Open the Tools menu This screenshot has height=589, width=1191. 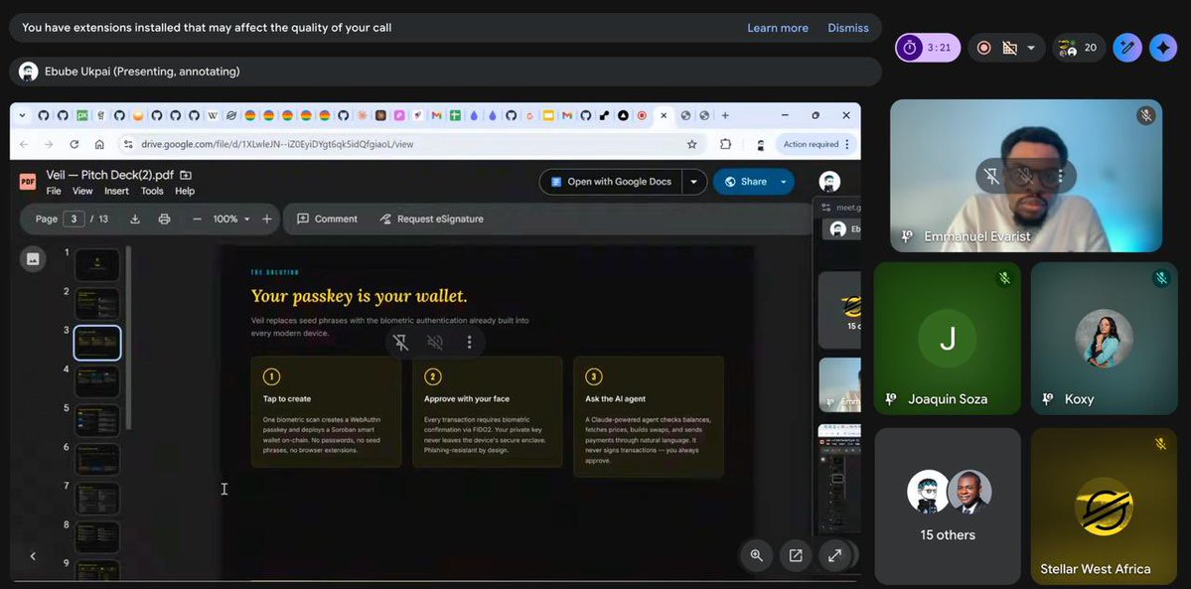click(152, 192)
